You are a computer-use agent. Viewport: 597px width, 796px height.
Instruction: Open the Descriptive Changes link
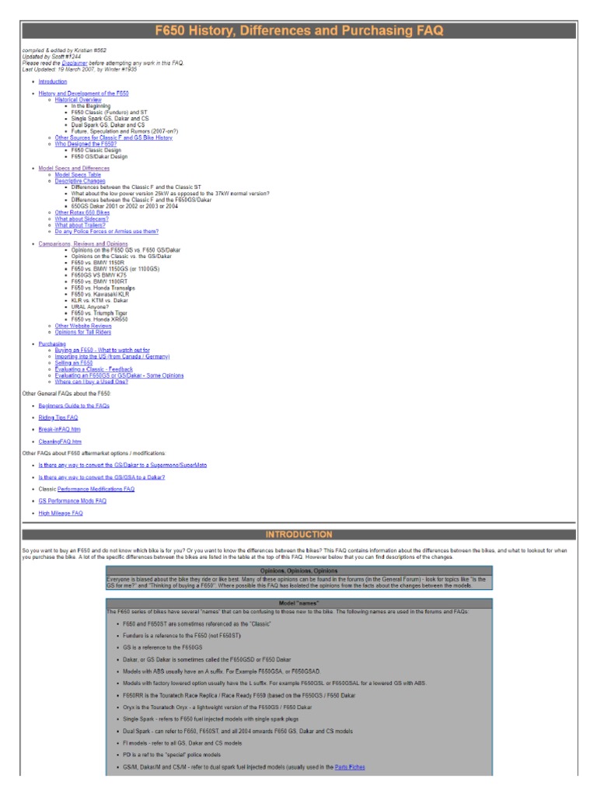pyautogui.click(x=80, y=180)
